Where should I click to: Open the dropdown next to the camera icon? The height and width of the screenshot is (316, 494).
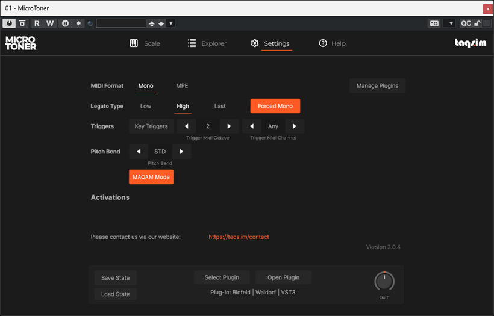tap(449, 23)
